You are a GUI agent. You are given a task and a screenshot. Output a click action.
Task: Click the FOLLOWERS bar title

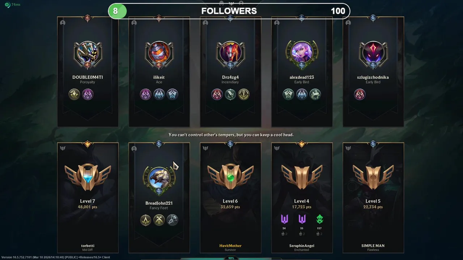coord(229,11)
